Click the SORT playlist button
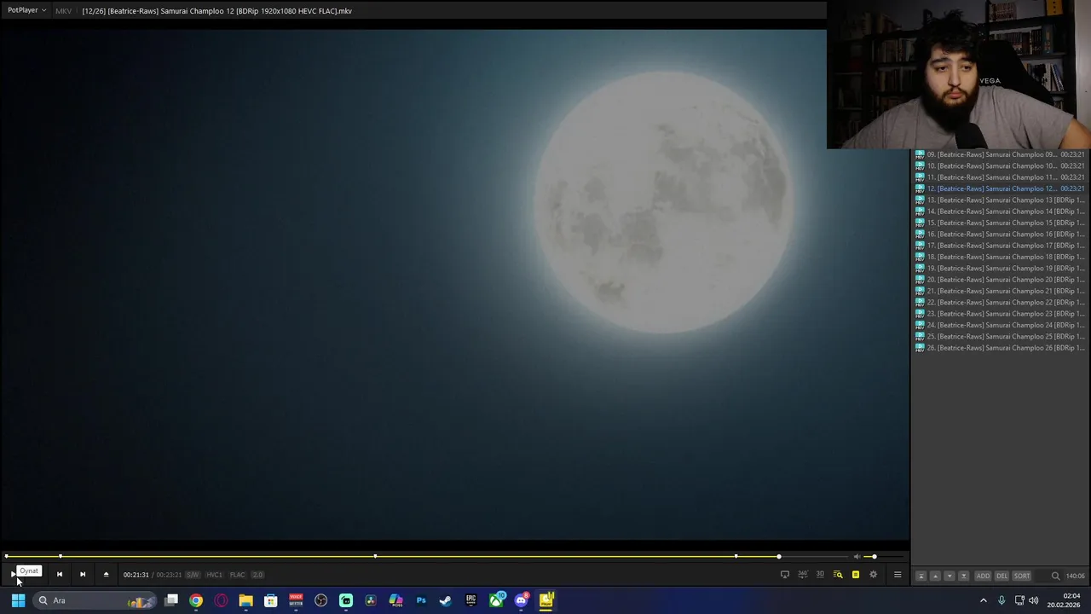 [x=1022, y=576]
